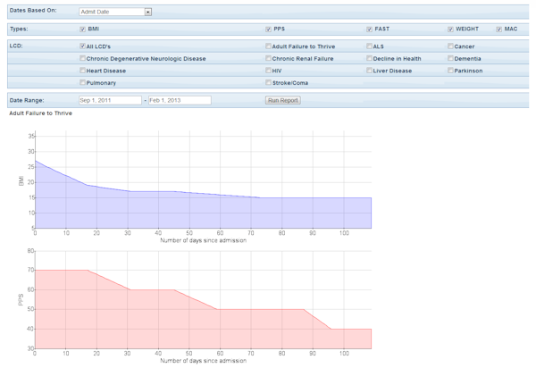
Task: Toggle the MAC type checkbox
Action: click(x=499, y=29)
